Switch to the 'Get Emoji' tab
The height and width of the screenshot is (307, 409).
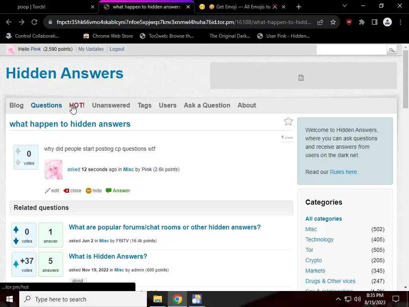[x=240, y=7]
